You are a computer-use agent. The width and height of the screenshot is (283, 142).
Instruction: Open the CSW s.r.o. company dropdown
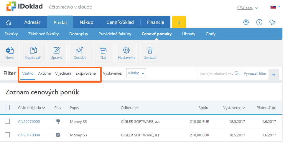pos(247,8)
